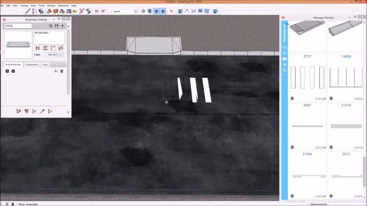Click the small orange block toolbar icon
367x206 pixels.
(x=75, y=11)
